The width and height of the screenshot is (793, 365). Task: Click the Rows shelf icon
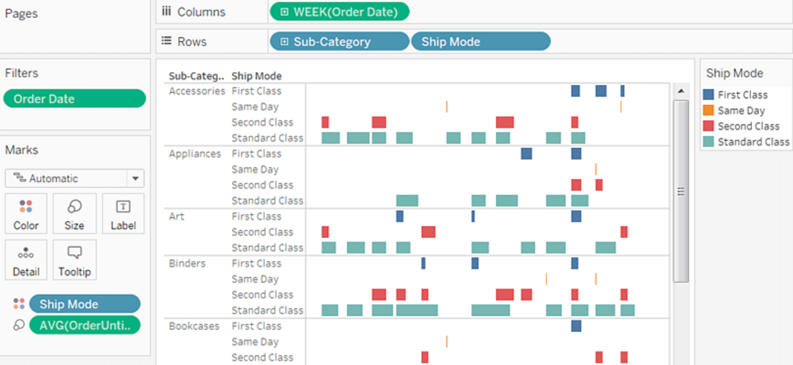167,41
